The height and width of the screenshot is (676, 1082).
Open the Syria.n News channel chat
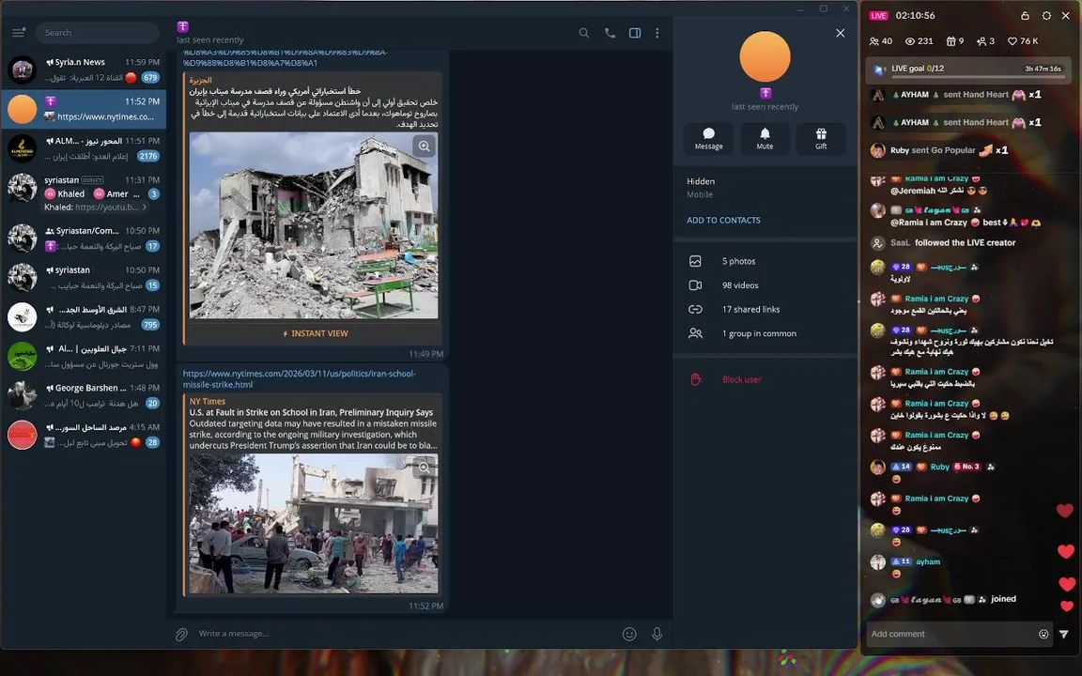[x=84, y=69]
